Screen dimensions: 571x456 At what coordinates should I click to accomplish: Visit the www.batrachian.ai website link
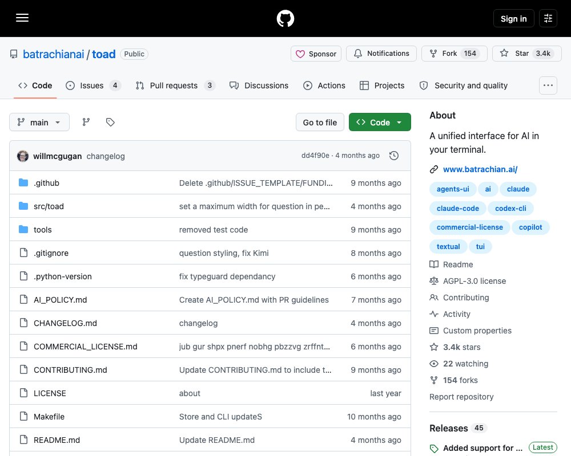pyautogui.click(x=480, y=169)
